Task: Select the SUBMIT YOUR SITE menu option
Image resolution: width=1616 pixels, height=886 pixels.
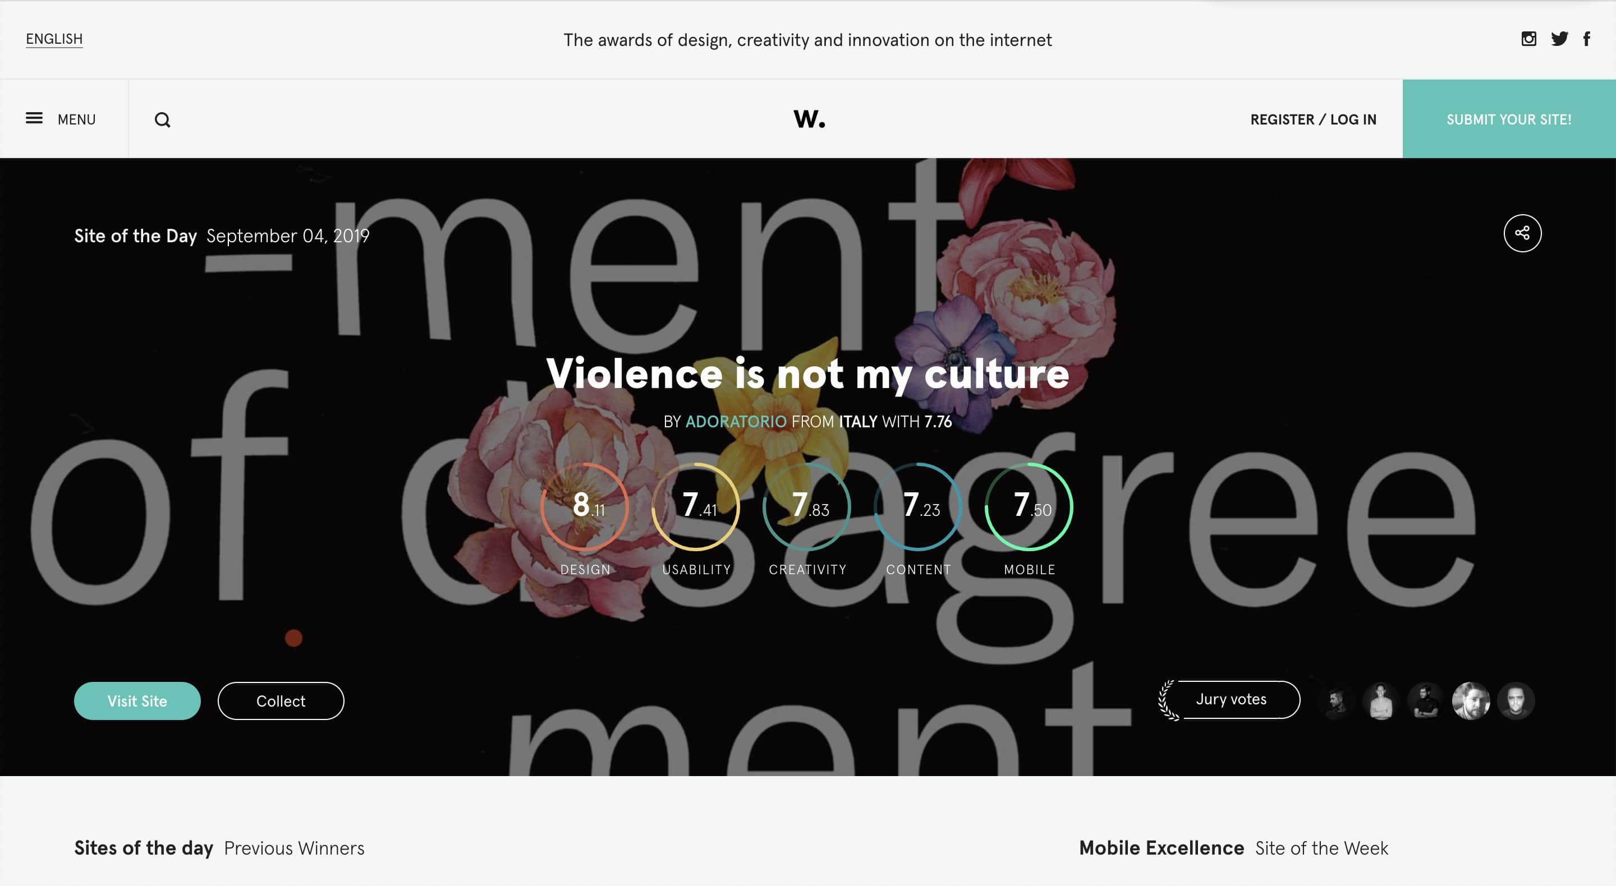Action: 1509,119
